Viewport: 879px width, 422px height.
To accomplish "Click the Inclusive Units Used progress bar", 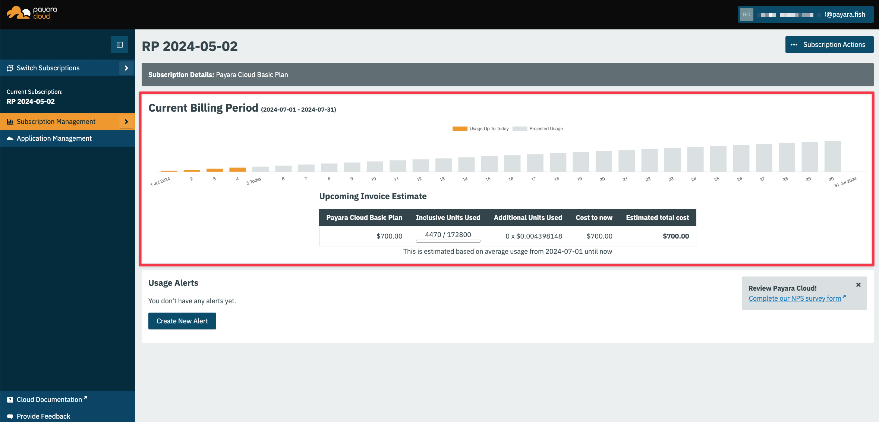I will (448, 241).
